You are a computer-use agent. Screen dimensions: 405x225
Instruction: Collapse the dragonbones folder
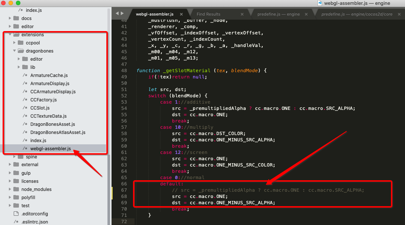tap(14, 51)
